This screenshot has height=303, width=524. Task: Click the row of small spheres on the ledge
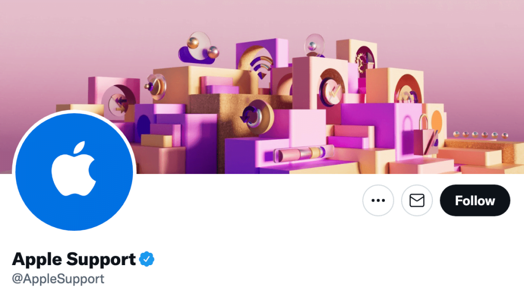click(481, 135)
